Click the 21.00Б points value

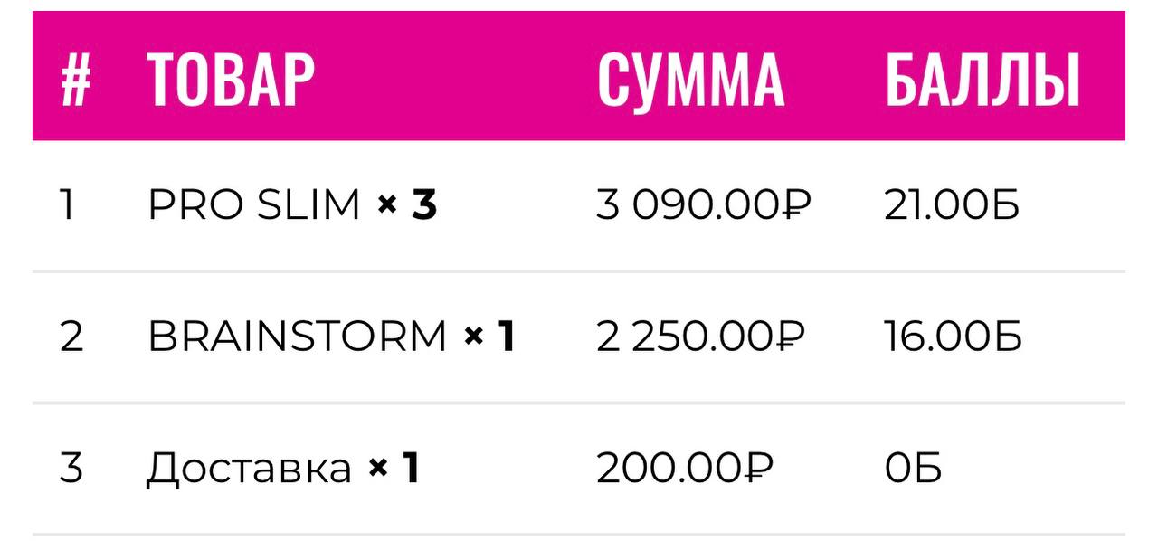coord(951,206)
